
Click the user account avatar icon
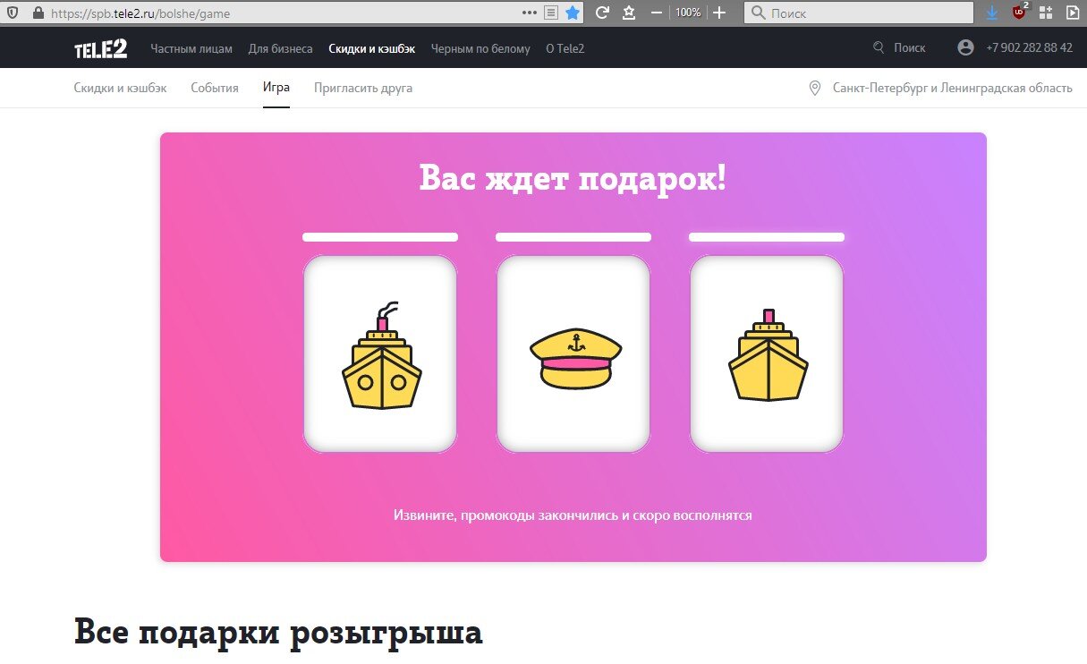[x=965, y=48]
